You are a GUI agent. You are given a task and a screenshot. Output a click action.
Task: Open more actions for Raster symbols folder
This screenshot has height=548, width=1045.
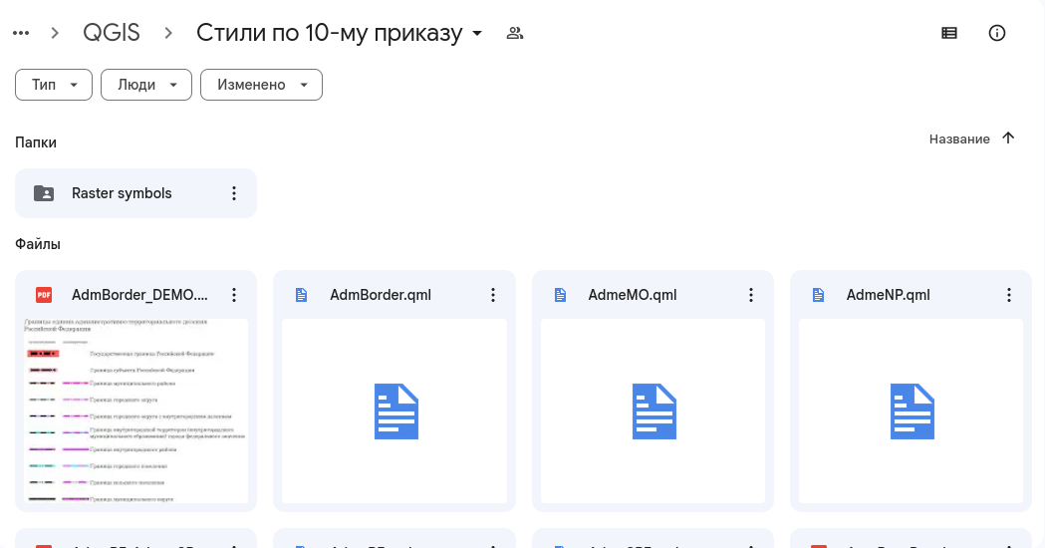[234, 193]
